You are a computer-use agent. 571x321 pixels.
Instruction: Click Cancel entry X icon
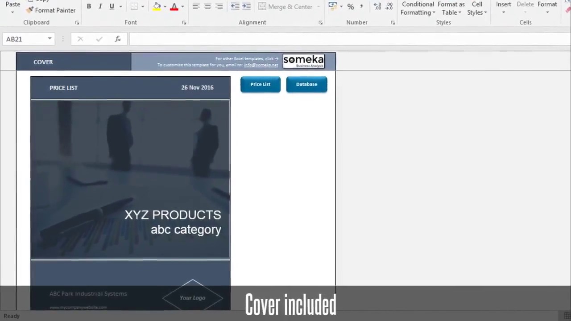(80, 39)
